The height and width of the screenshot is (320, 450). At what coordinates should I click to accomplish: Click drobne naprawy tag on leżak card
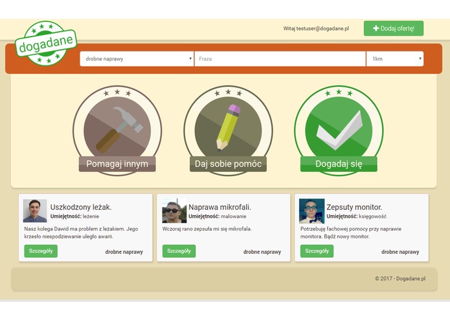pos(124,252)
